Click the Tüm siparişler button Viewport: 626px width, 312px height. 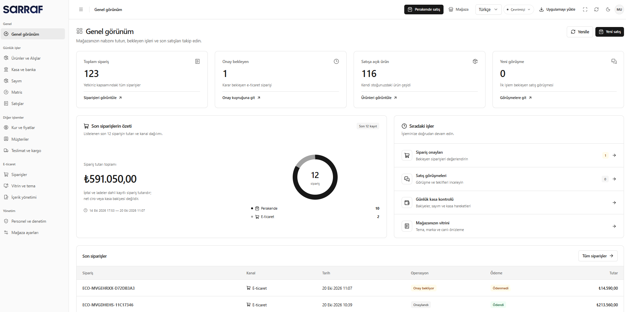pos(598,256)
